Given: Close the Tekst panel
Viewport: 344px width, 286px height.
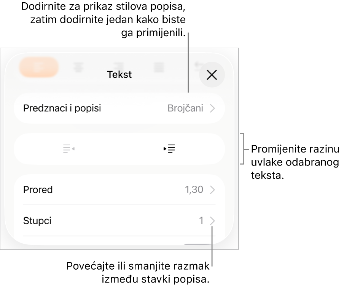Looking at the screenshot, I should click(x=212, y=75).
